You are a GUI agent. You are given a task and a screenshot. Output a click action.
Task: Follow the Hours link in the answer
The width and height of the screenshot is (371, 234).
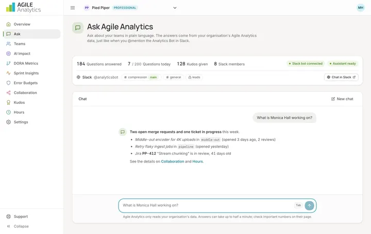[x=197, y=161]
